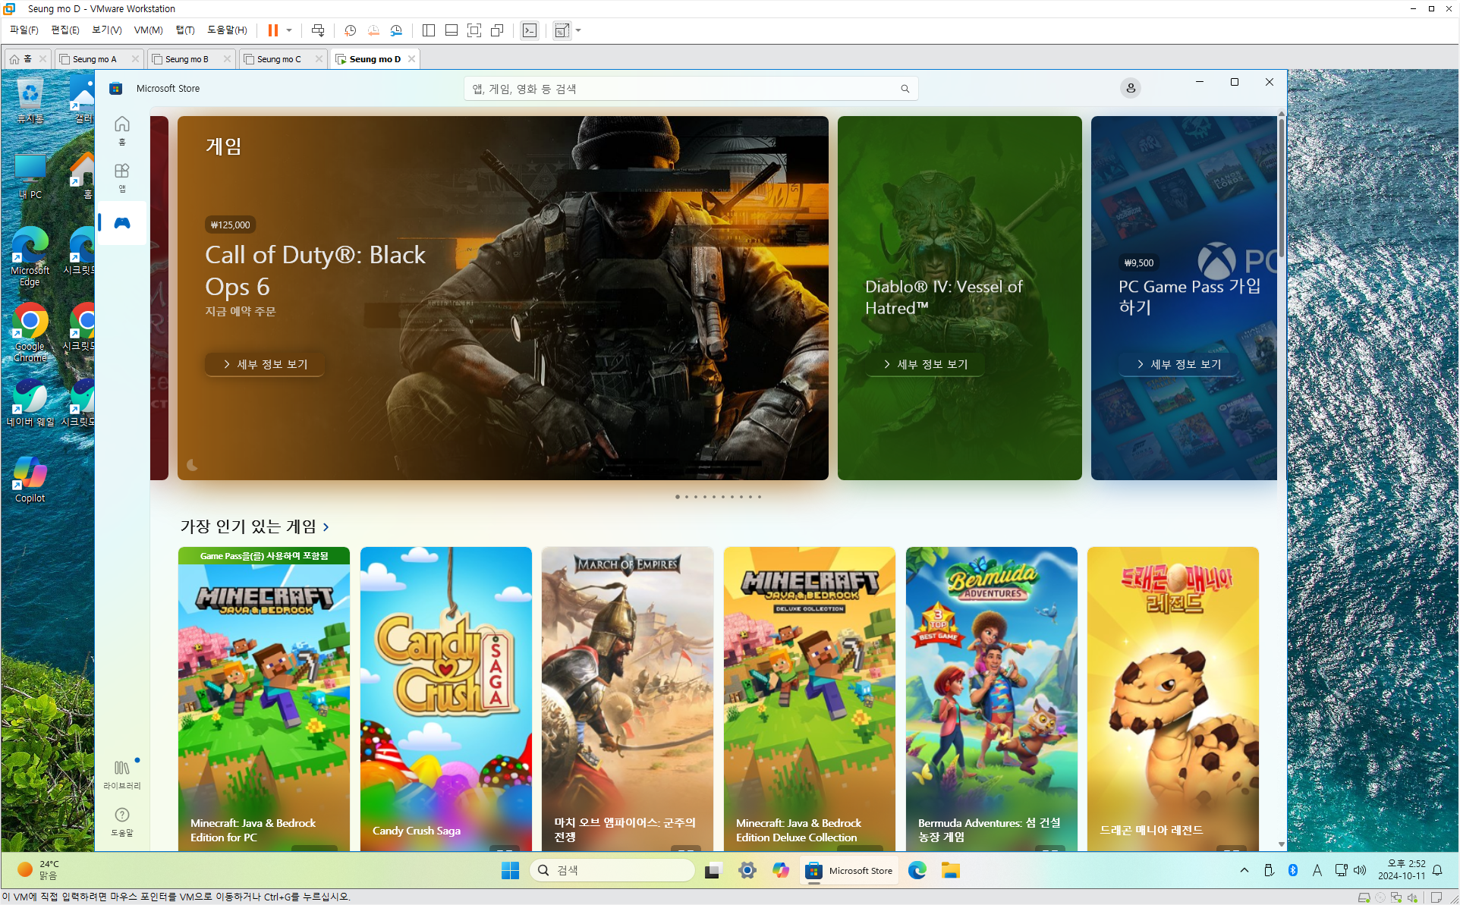Open the Dragon Mania Legends game card
Image resolution: width=1460 pixels, height=905 pixels.
(x=1173, y=698)
